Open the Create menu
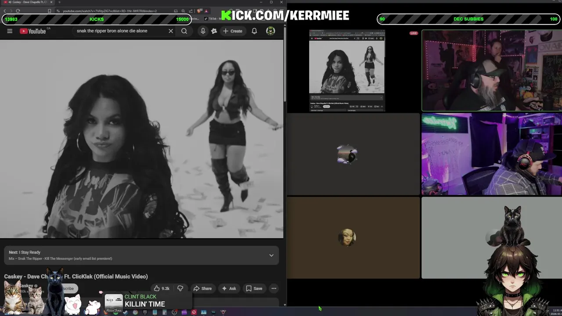The width and height of the screenshot is (562, 316). click(x=233, y=31)
